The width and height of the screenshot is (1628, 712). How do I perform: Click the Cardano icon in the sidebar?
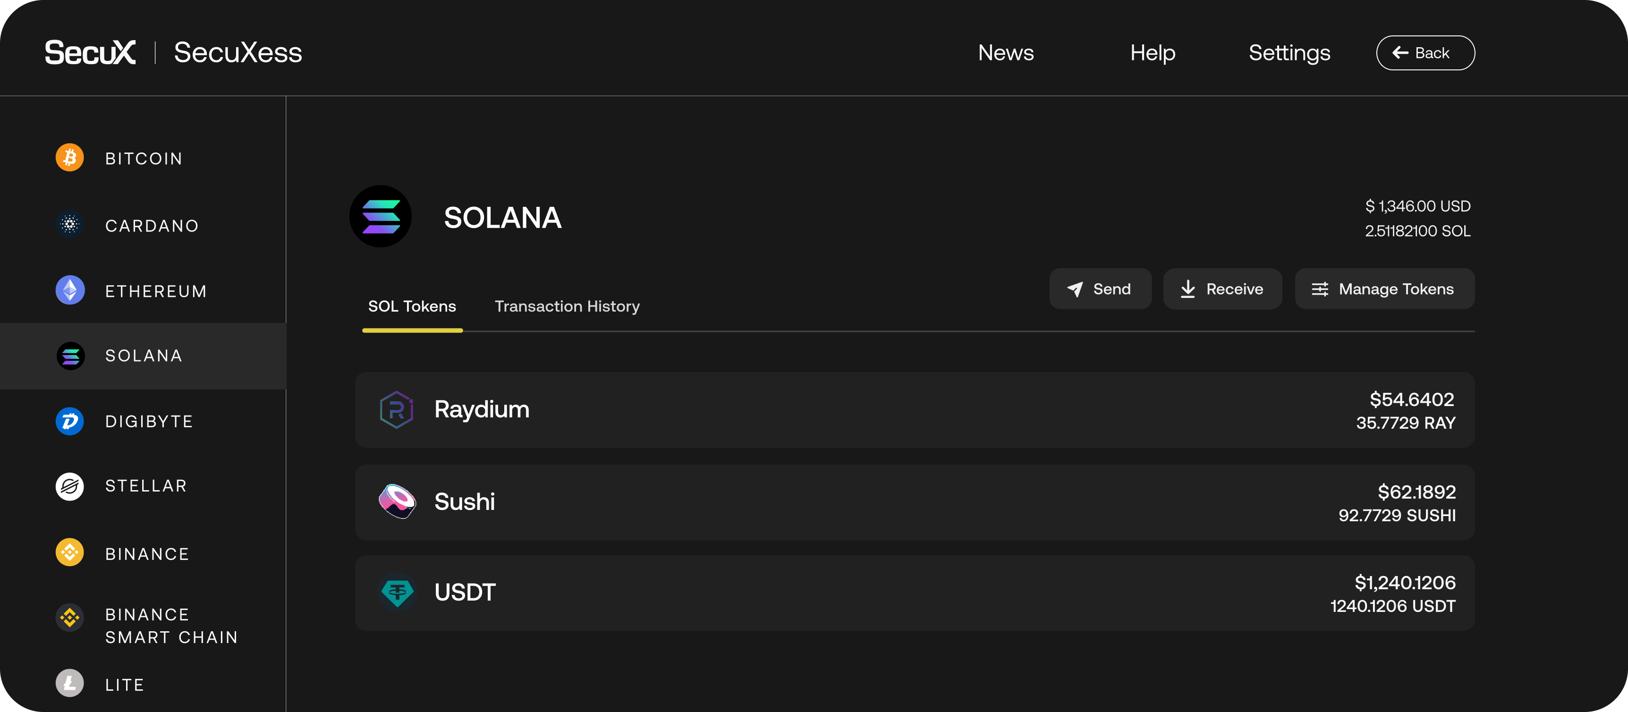[x=69, y=224]
